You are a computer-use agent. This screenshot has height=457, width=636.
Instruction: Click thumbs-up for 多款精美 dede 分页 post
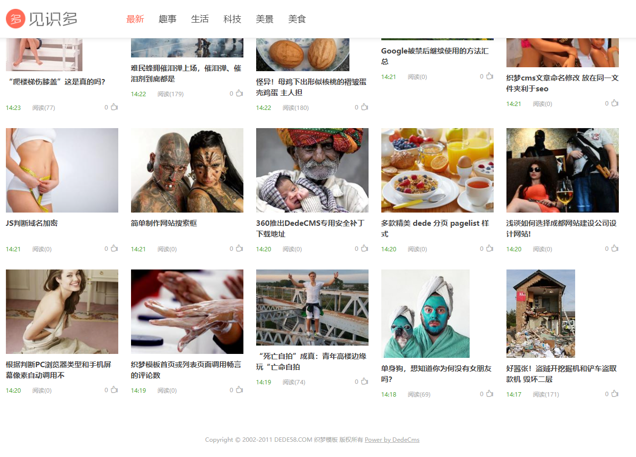coord(490,248)
